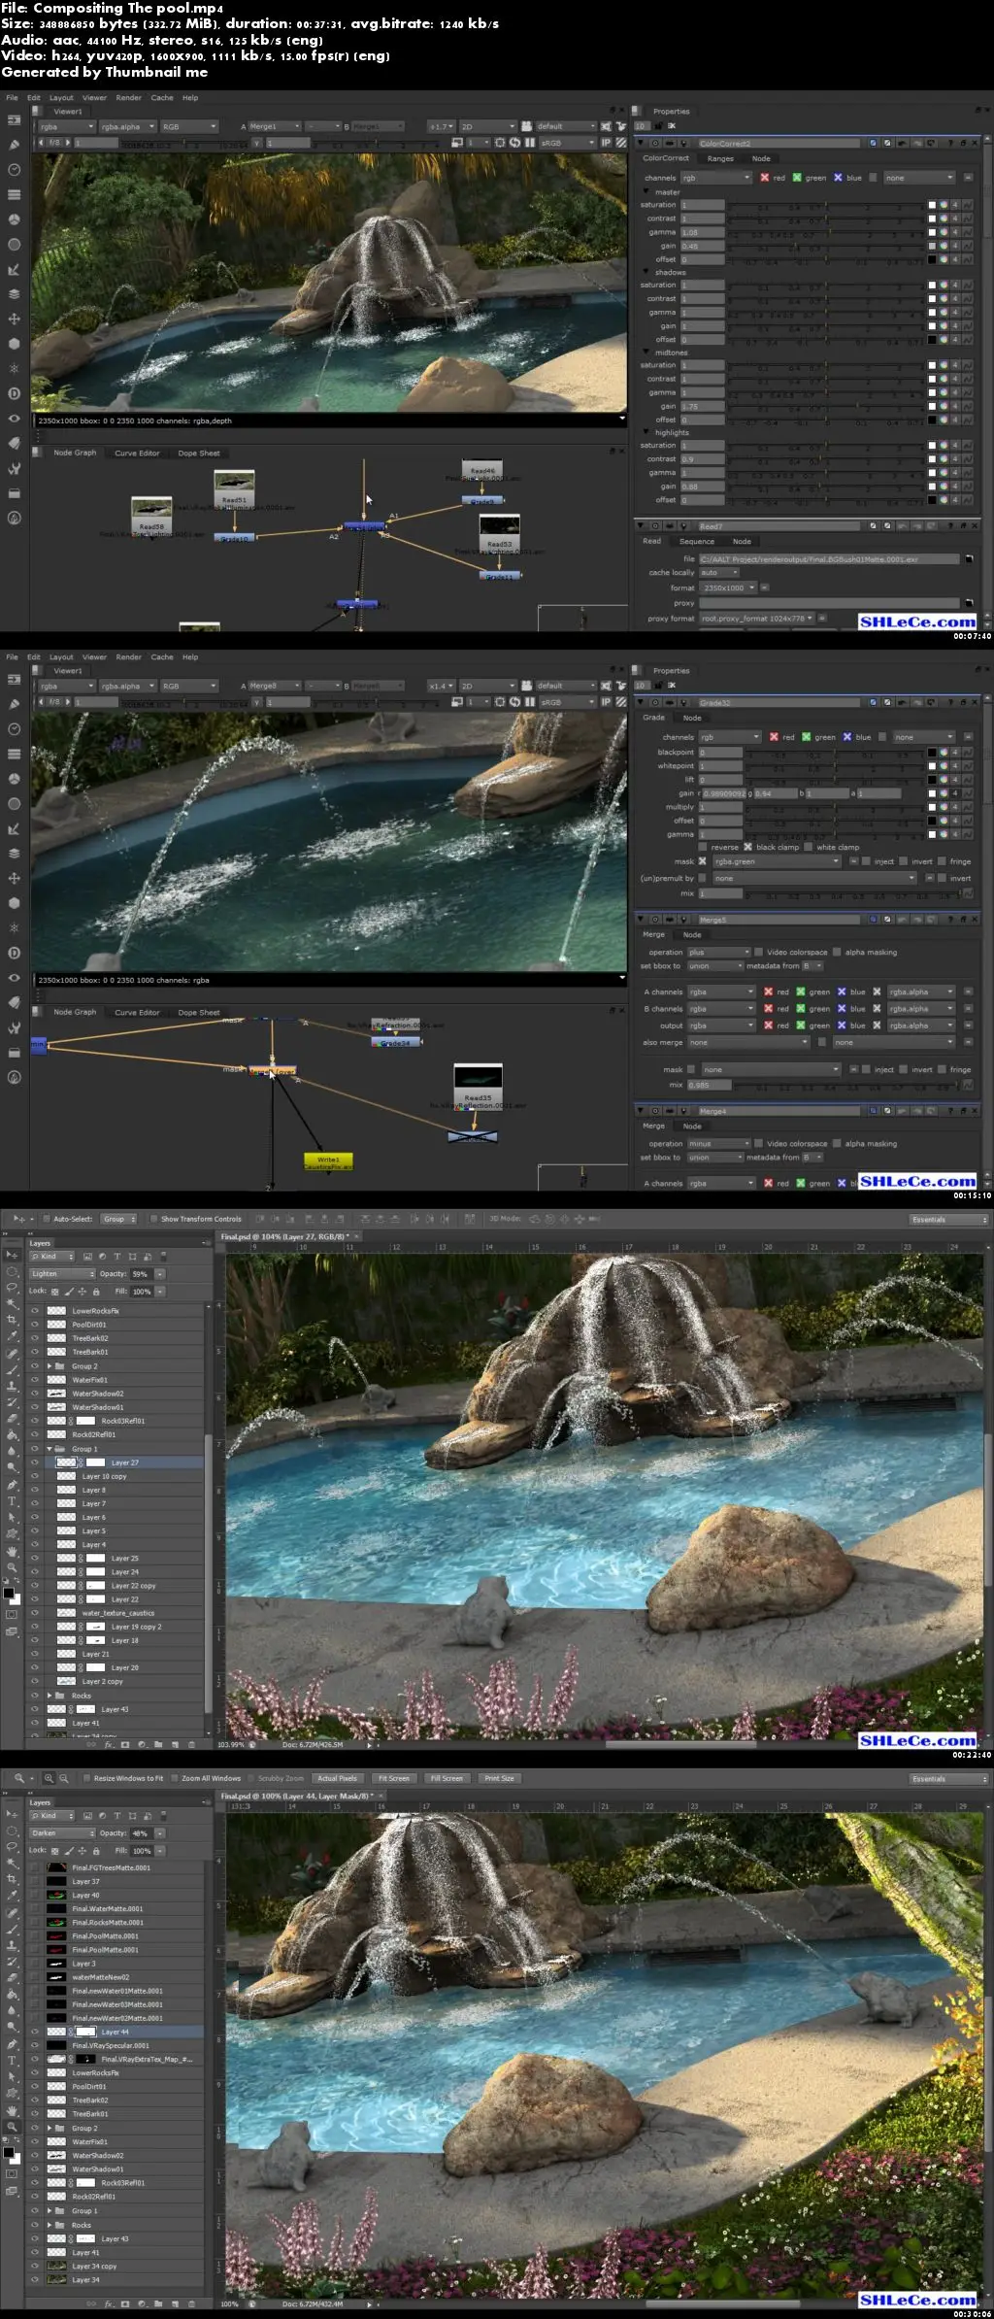Enable the Show Transform Controls checkbox
Viewport: 994px width, 2319px height.
click(152, 1219)
